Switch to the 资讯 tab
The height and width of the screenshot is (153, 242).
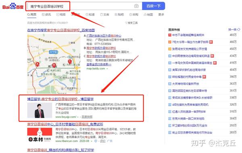pyautogui.click(x=46, y=14)
